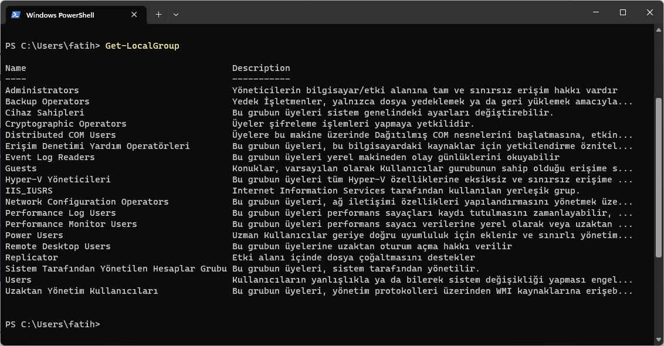Select the Replicator group name
This screenshot has height=346, width=664.
pyautogui.click(x=32, y=257)
